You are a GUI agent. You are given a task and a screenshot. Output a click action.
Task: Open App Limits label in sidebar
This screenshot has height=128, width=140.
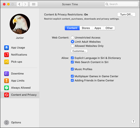[x=18, y=81]
